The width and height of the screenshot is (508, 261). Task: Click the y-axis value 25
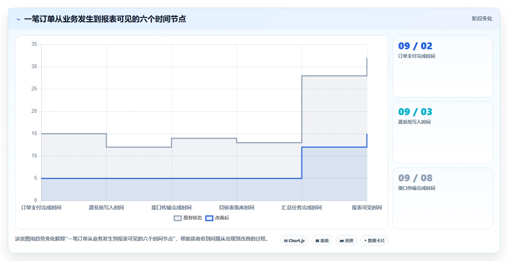tap(34, 89)
